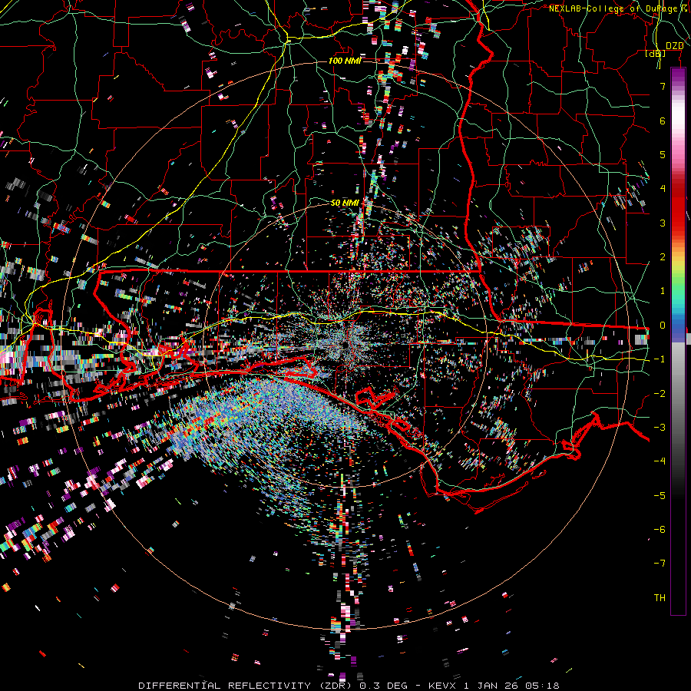Click the -3 value on the color scale

pyautogui.click(x=660, y=428)
